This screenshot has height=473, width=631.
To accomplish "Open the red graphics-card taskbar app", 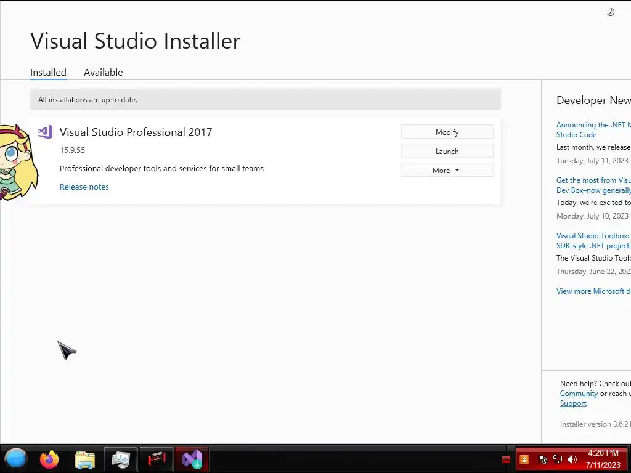I will click(156, 459).
